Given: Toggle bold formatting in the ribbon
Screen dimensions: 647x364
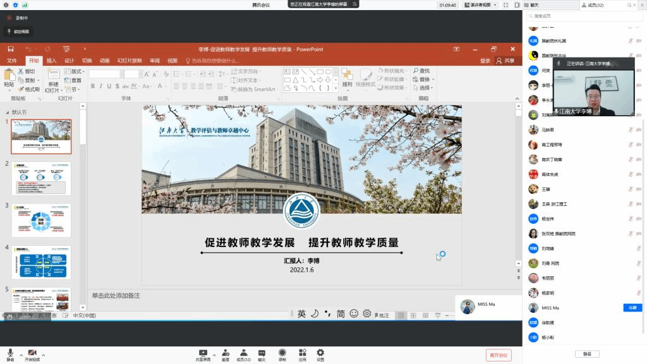Looking at the screenshot, I should (93, 87).
